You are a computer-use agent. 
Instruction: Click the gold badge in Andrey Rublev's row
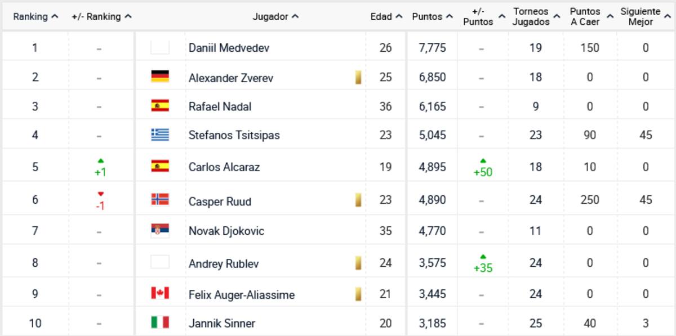(358, 263)
